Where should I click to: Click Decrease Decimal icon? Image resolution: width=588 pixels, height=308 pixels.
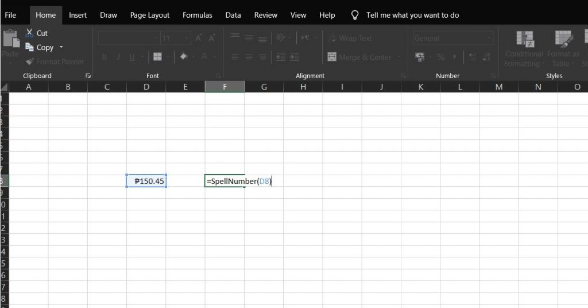click(487, 57)
